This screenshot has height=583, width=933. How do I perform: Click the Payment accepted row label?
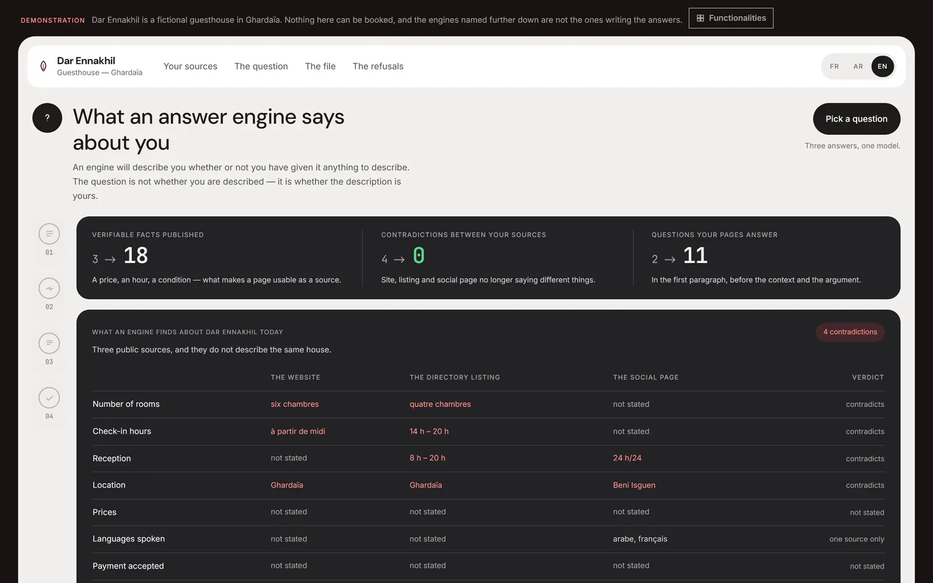(x=128, y=566)
